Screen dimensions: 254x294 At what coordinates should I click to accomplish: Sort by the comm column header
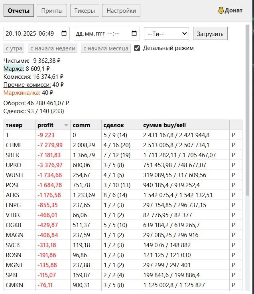point(86,125)
